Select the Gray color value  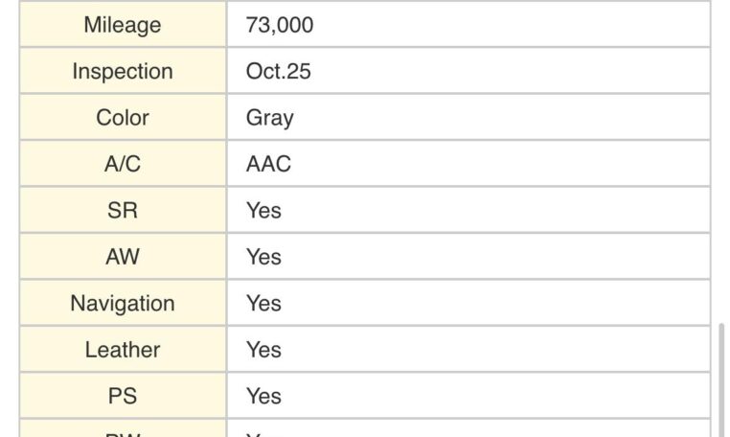270,118
